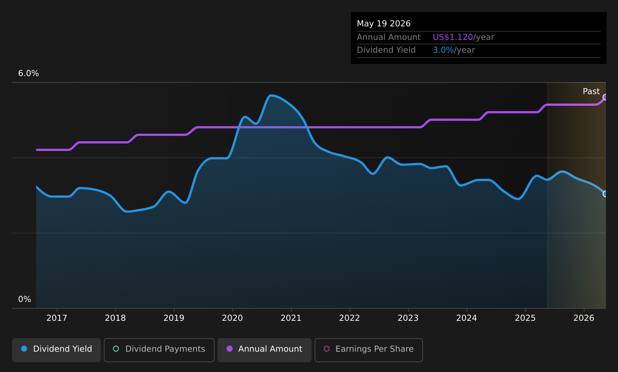Click the 2021 x-axis label
This screenshot has height=372, width=618.
[291, 318]
